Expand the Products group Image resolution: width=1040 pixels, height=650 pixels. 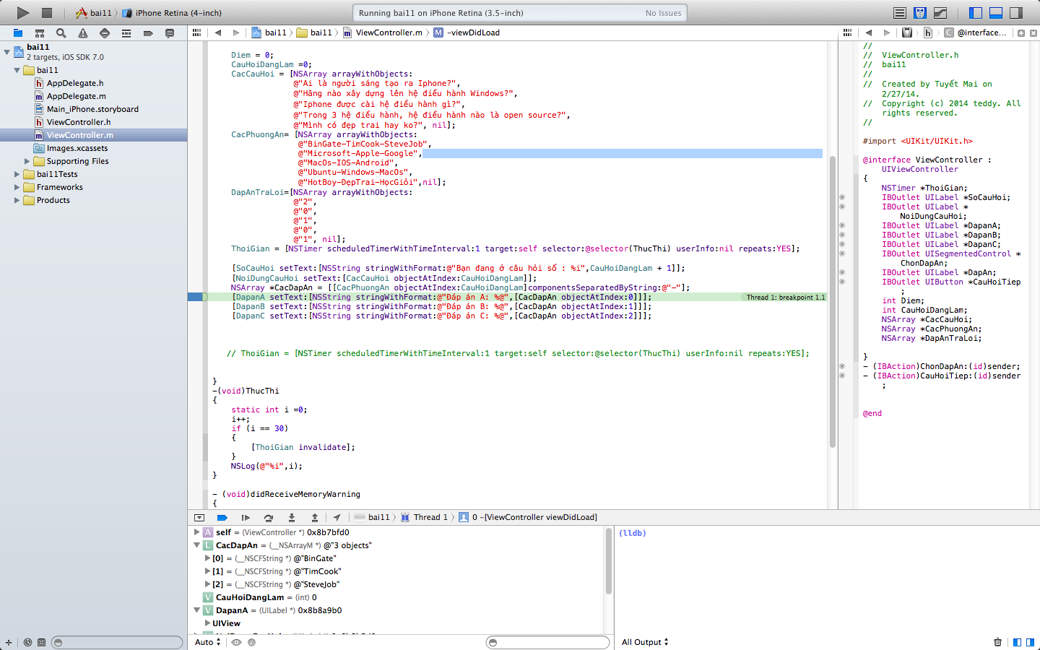pyautogui.click(x=17, y=200)
